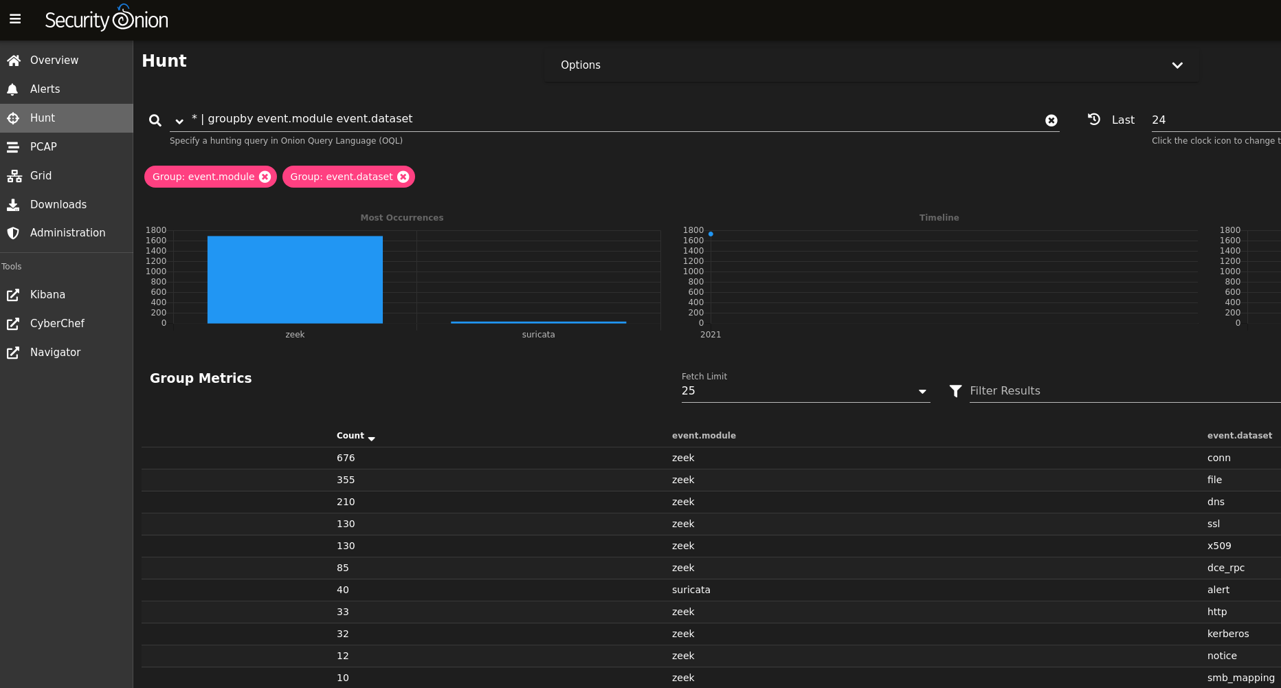Viewport: 1281px width, 688px height.
Task: Open the Fetch Limit dropdown
Action: [x=805, y=390]
